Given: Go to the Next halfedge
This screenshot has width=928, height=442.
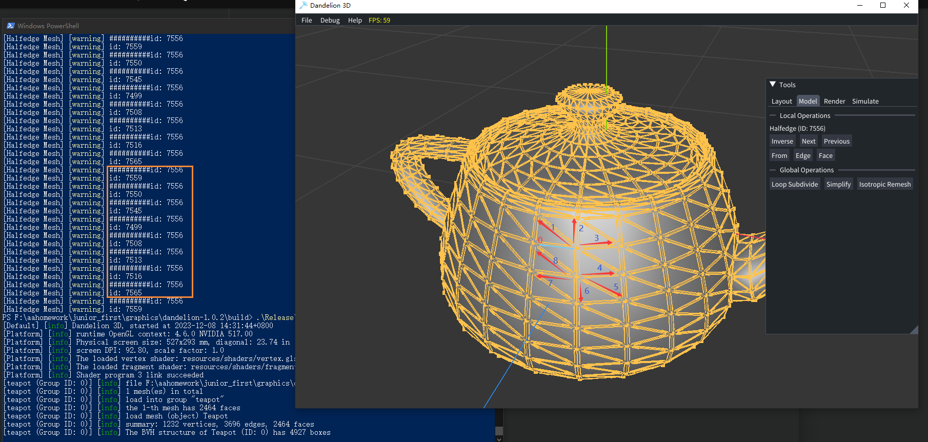Looking at the screenshot, I should [x=809, y=142].
